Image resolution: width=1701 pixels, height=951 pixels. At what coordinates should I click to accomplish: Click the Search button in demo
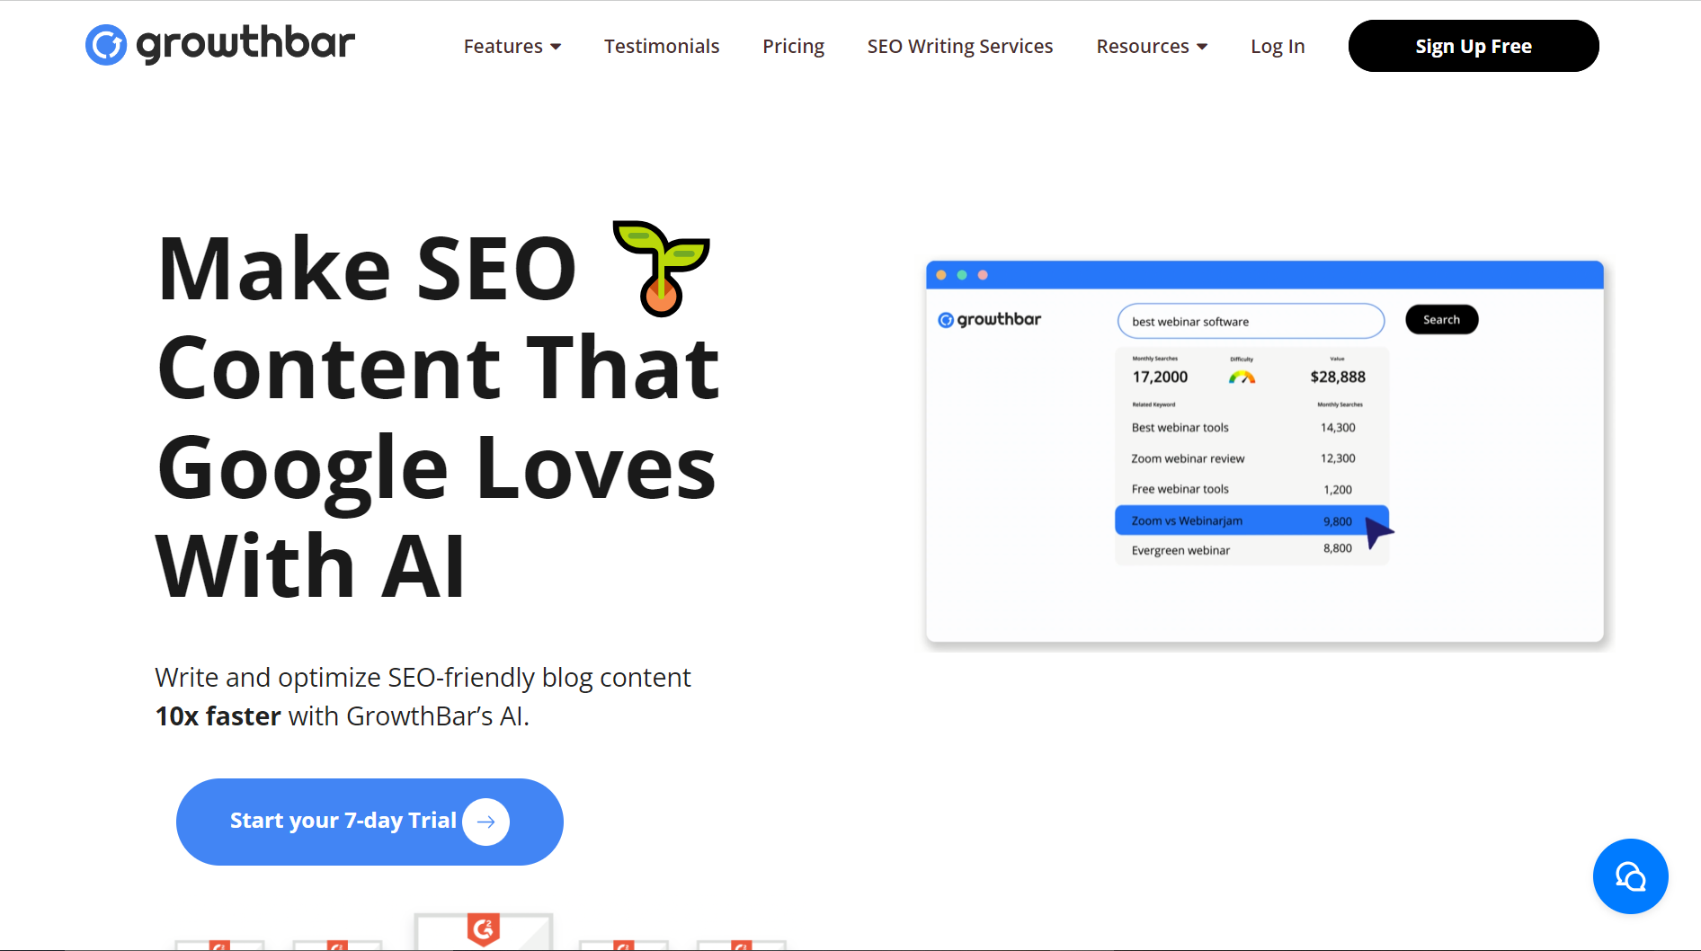pyautogui.click(x=1441, y=320)
